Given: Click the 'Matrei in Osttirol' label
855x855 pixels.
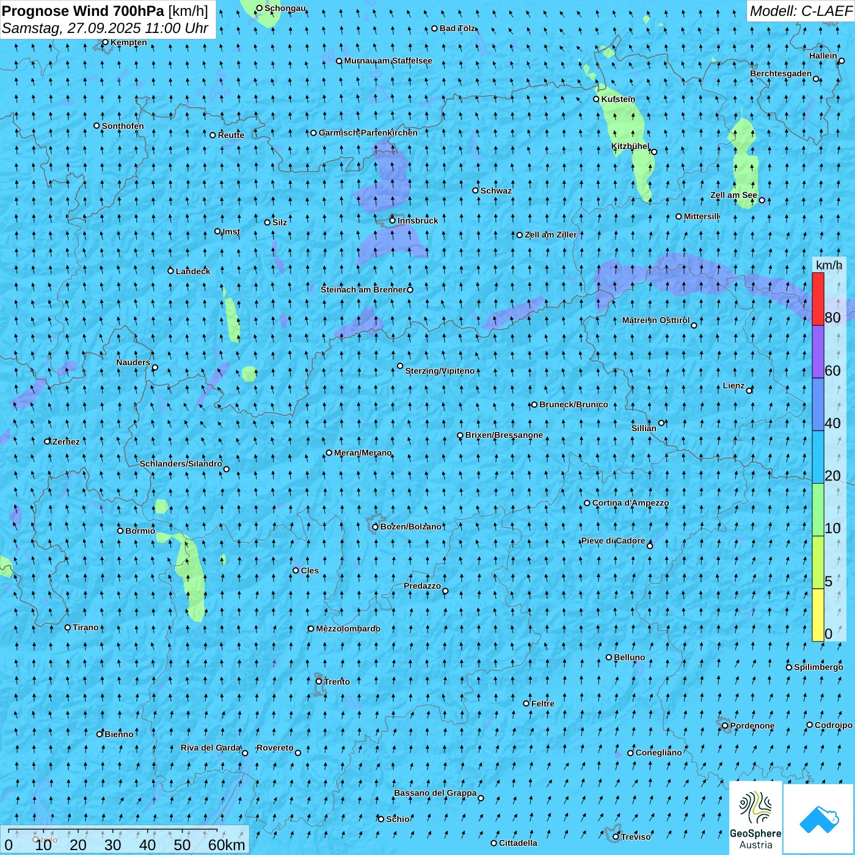Looking at the screenshot, I should pos(656,320).
